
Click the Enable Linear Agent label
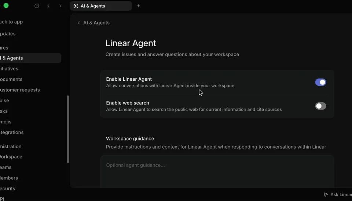tap(129, 79)
